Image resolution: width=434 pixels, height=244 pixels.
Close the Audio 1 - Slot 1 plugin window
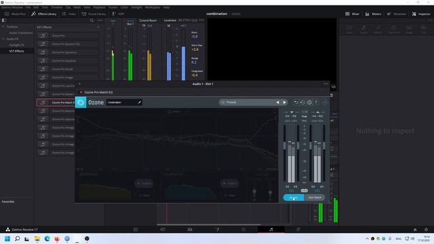pos(79,84)
